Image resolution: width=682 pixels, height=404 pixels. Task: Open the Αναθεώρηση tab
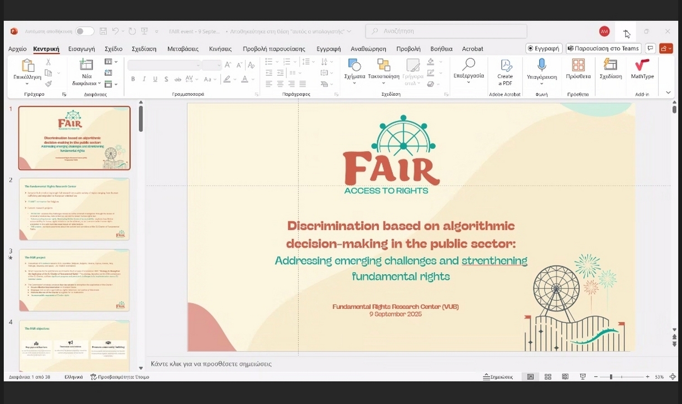pos(368,49)
